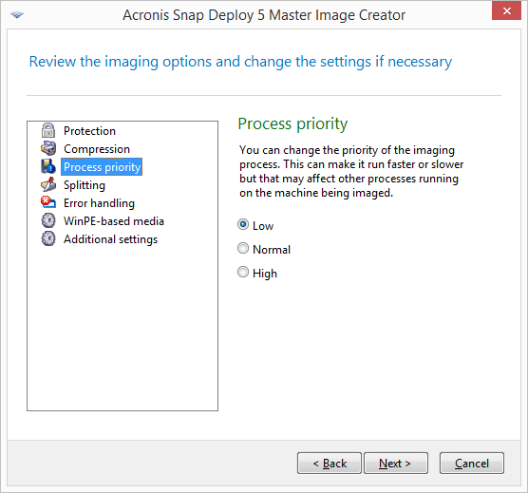Image resolution: width=528 pixels, height=493 pixels.
Task: Select the Process priority list item
Action: pyautogui.click(x=102, y=167)
